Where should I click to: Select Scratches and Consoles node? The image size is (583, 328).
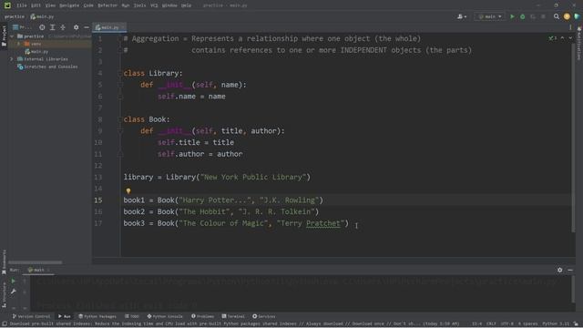tap(47, 67)
